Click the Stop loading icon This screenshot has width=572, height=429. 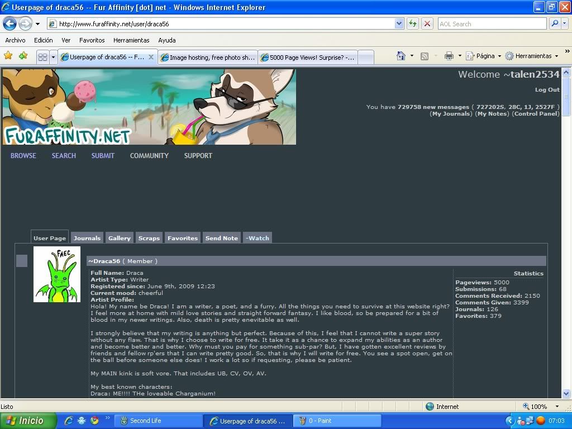tap(427, 23)
